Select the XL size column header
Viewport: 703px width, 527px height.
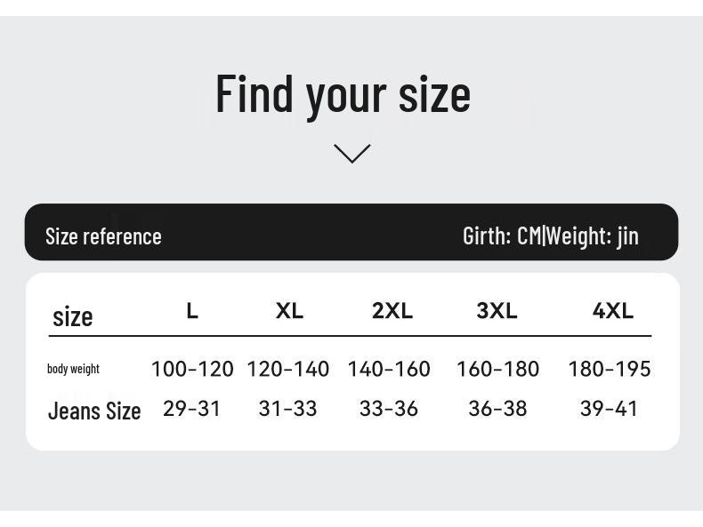click(289, 311)
